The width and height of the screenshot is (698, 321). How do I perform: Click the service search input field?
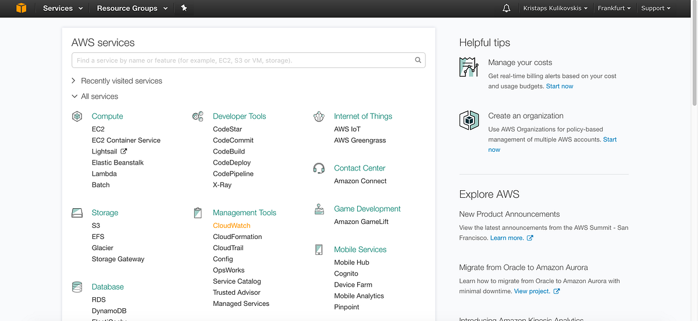(248, 60)
